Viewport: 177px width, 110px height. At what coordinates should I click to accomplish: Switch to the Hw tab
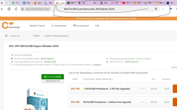click(93, 3)
